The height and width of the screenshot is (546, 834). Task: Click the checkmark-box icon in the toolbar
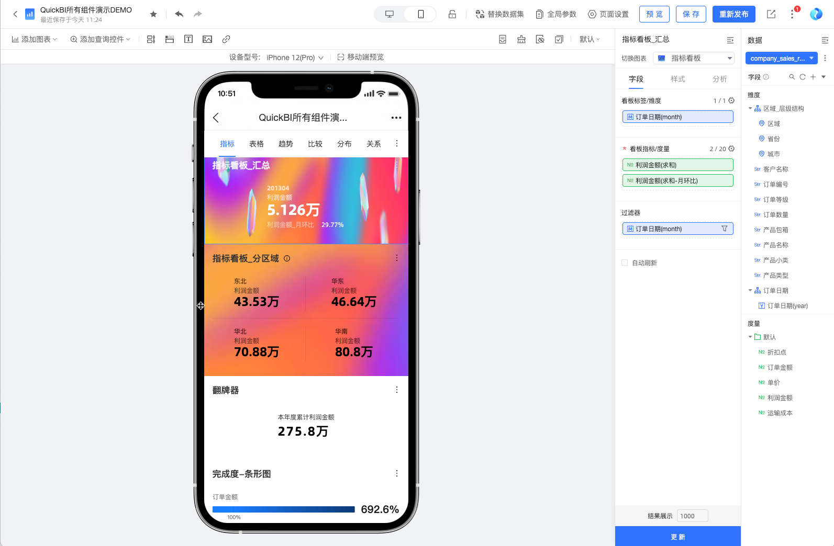(559, 39)
